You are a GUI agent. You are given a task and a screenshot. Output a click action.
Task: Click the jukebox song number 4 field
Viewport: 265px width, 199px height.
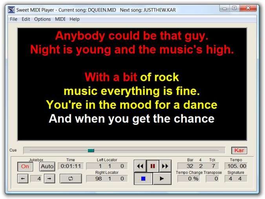(36, 179)
